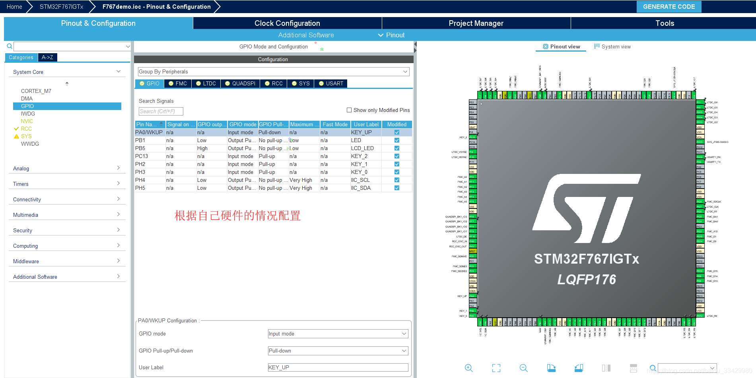Click the GENERATE CODE button

point(669,7)
